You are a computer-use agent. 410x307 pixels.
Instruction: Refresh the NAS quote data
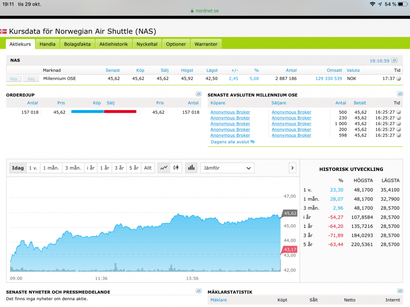(395, 60)
